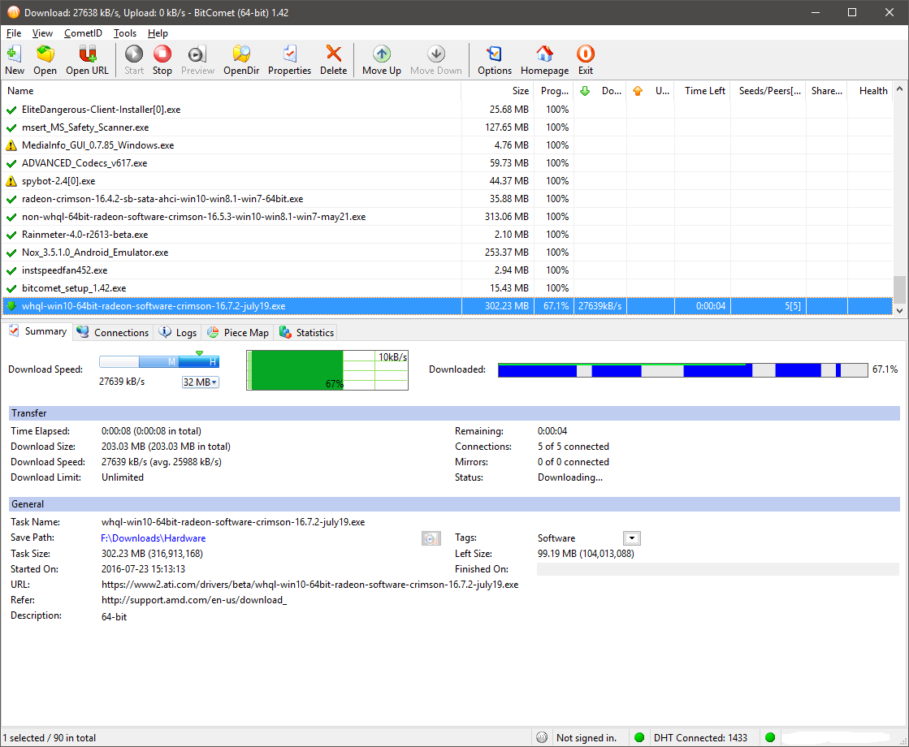
Task: Click the downloading arrow icon of the whql-win10 task
Action: [x=11, y=307]
